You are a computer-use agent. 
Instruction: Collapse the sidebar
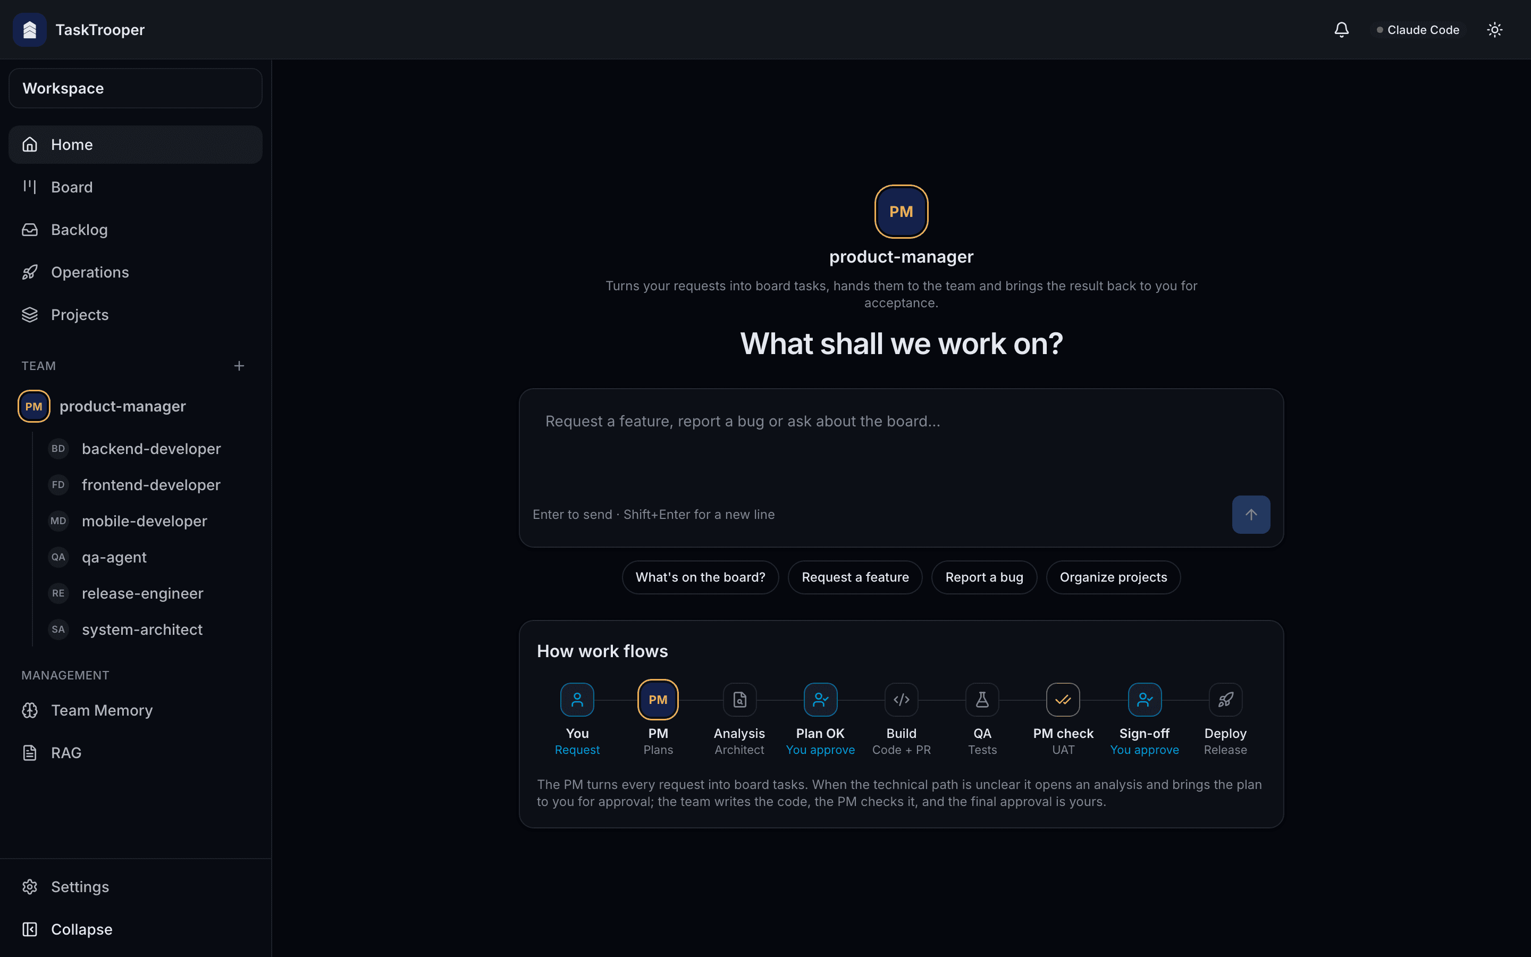tap(136, 929)
